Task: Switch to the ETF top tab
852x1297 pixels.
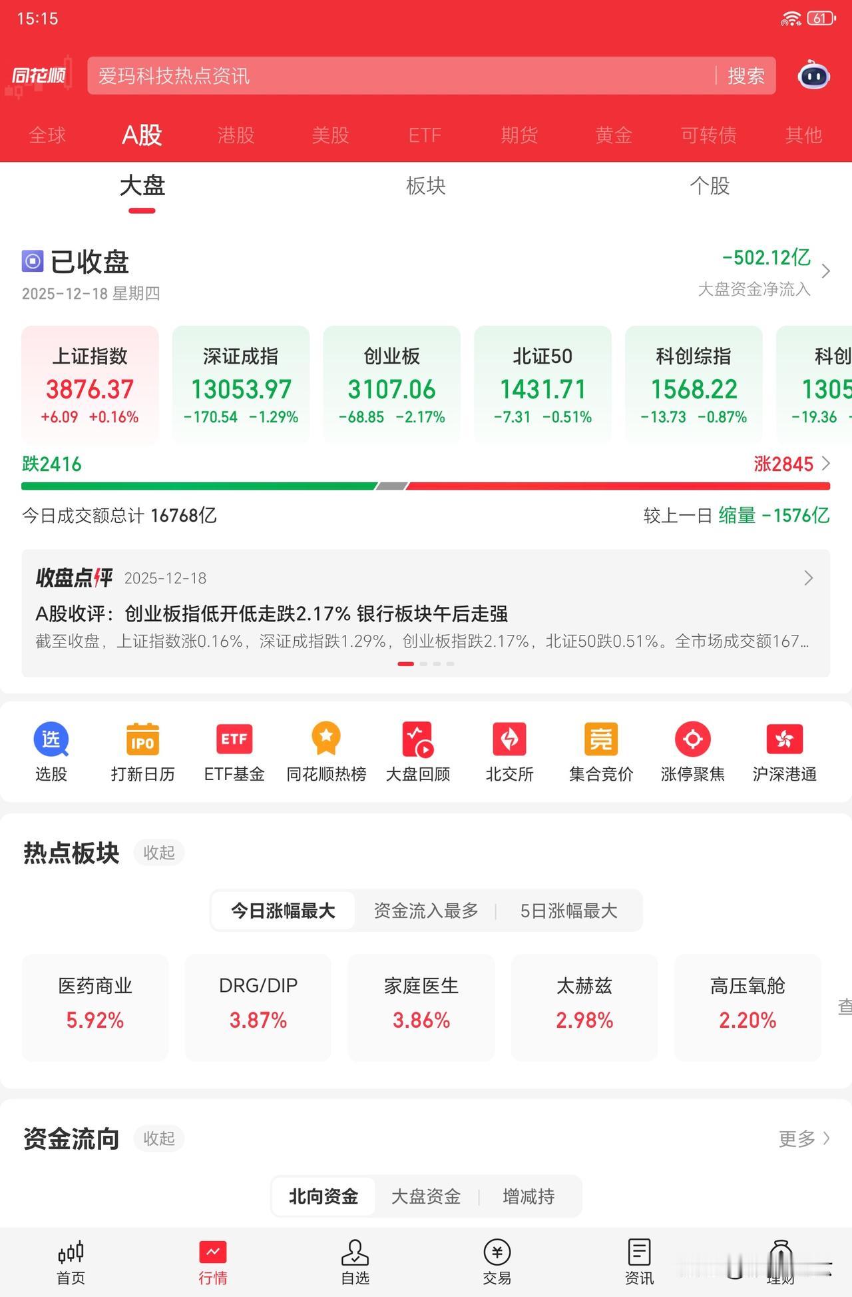Action: [425, 135]
